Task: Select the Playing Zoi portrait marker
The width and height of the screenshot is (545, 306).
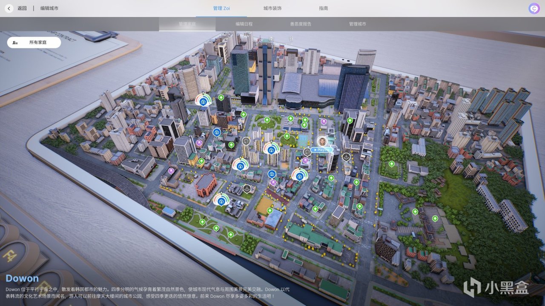Action: pyautogui.click(x=323, y=141)
